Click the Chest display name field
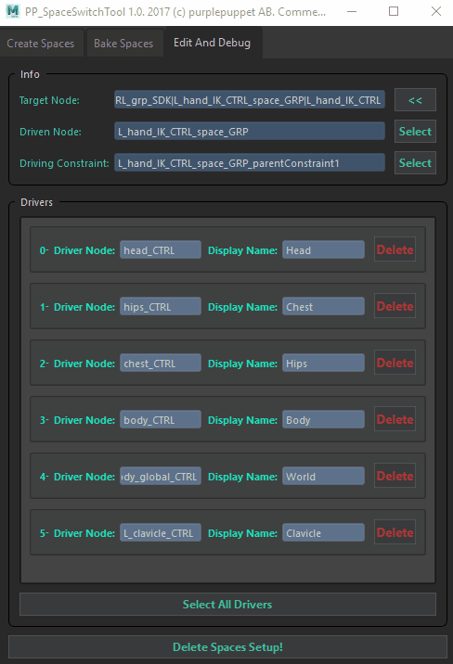The height and width of the screenshot is (664, 453). [323, 307]
